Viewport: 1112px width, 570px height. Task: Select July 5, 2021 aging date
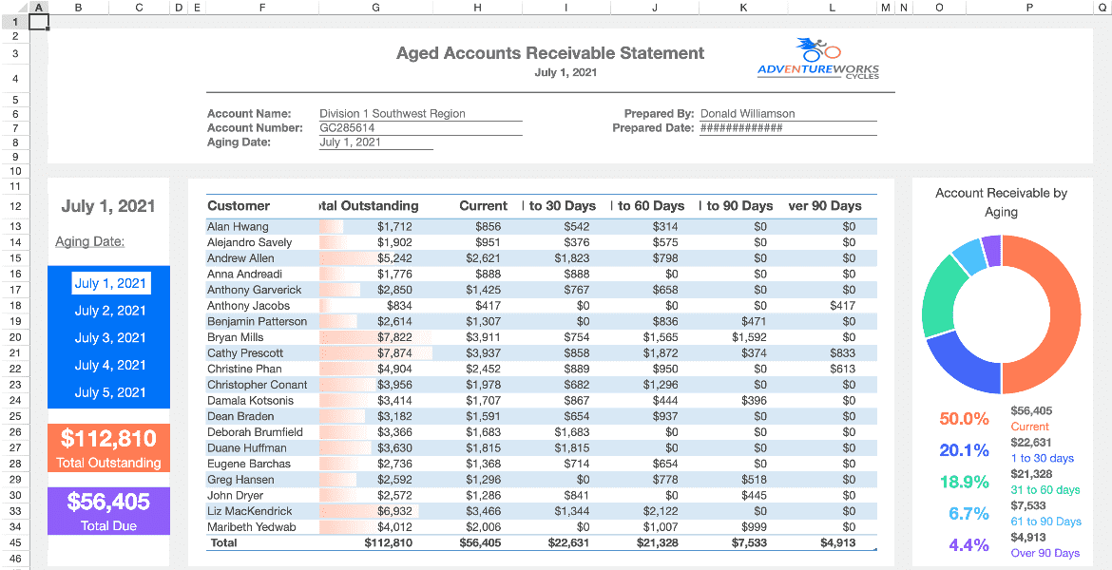(x=110, y=392)
